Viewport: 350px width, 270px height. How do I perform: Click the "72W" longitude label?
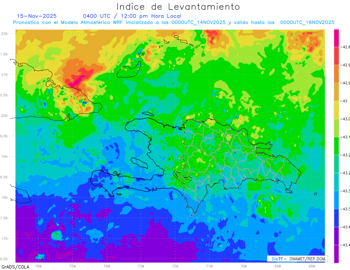coord(175,266)
